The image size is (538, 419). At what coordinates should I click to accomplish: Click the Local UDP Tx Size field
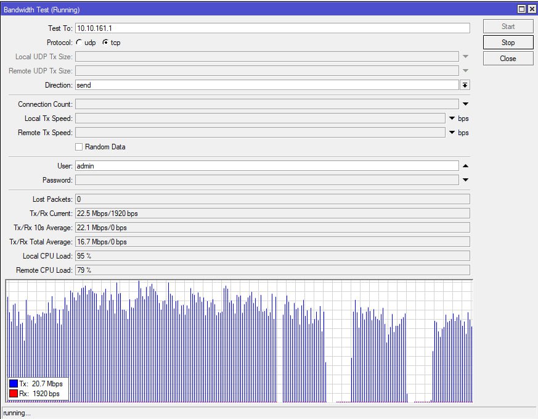[x=267, y=57]
